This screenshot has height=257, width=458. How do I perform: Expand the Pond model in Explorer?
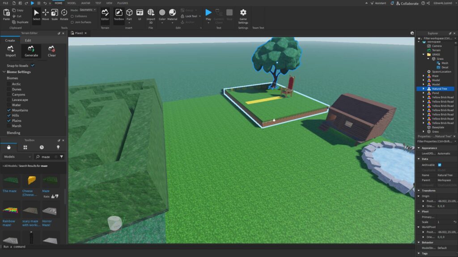click(422, 93)
